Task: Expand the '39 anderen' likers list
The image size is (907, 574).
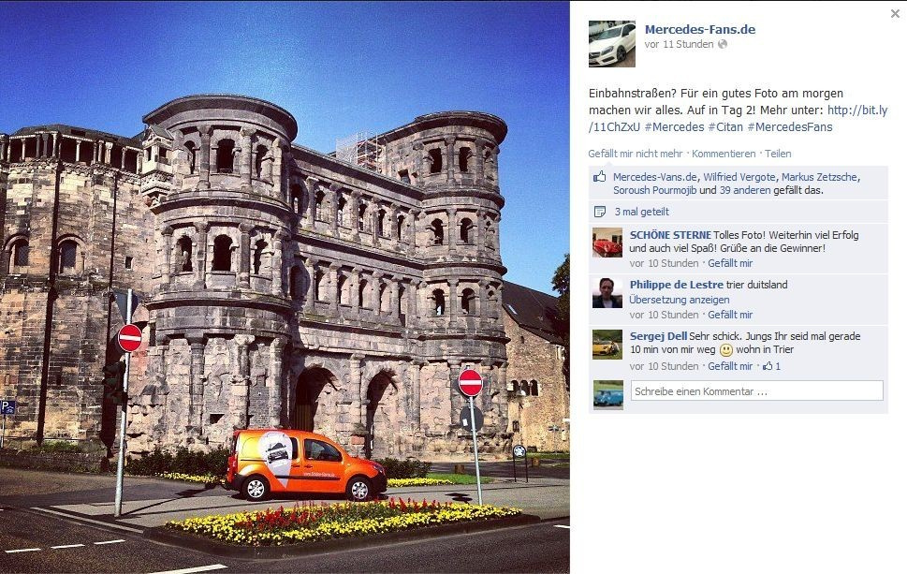Action: (745, 190)
